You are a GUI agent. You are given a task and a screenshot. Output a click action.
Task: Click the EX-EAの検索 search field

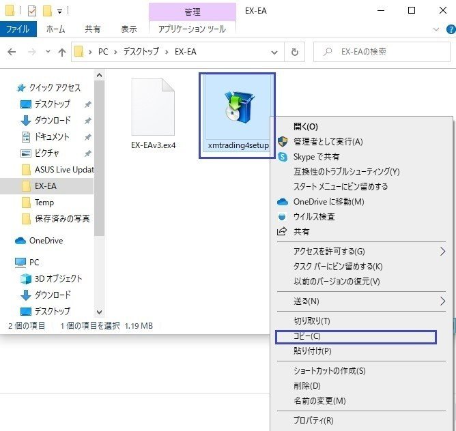coord(382,52)
